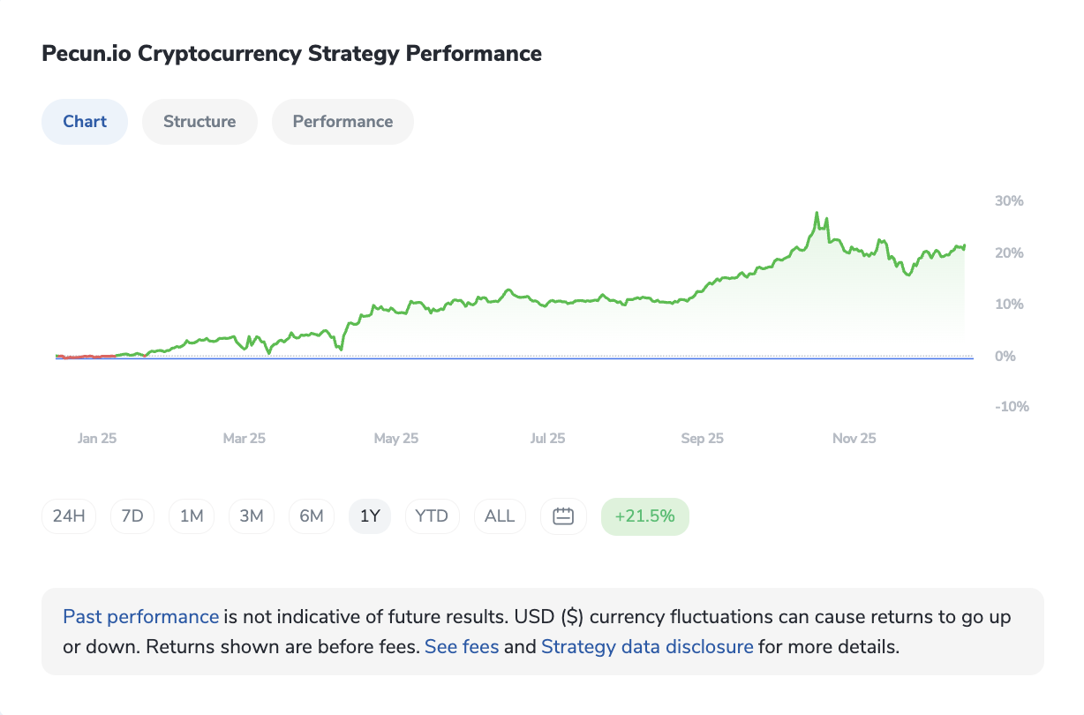Select the 1Y time range
Viewport: 1084px width, 715px height.
(371, 516)
